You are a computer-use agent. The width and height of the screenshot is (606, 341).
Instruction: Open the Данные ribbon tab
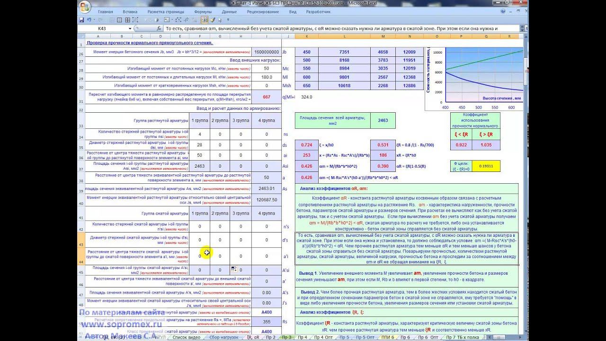[229, 11]
